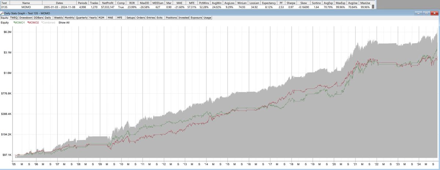440x170 pixels.
Task: Click the WinLen column header
Action: point(242,3)
